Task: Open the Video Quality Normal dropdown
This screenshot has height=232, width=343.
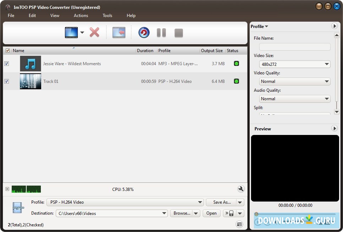Action: pos(295,81)
